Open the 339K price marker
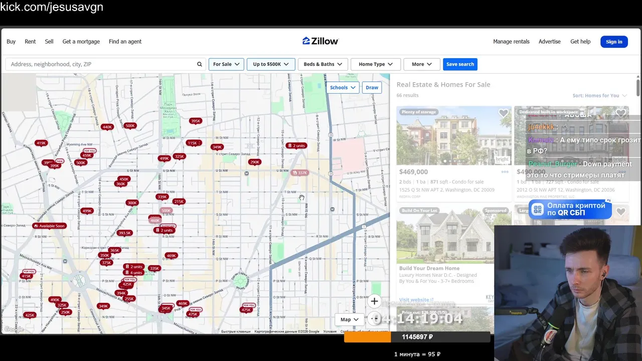642x361 pixels. point(162,197)
